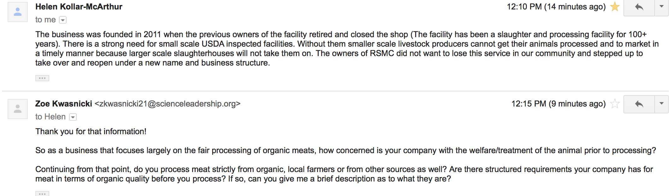Open more options dropdown for Helen's message
Screen dimensions: 672x196
662,7
